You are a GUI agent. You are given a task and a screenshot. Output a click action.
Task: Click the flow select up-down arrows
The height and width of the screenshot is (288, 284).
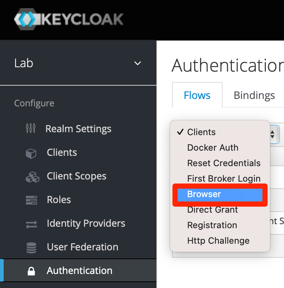point(273,134)
